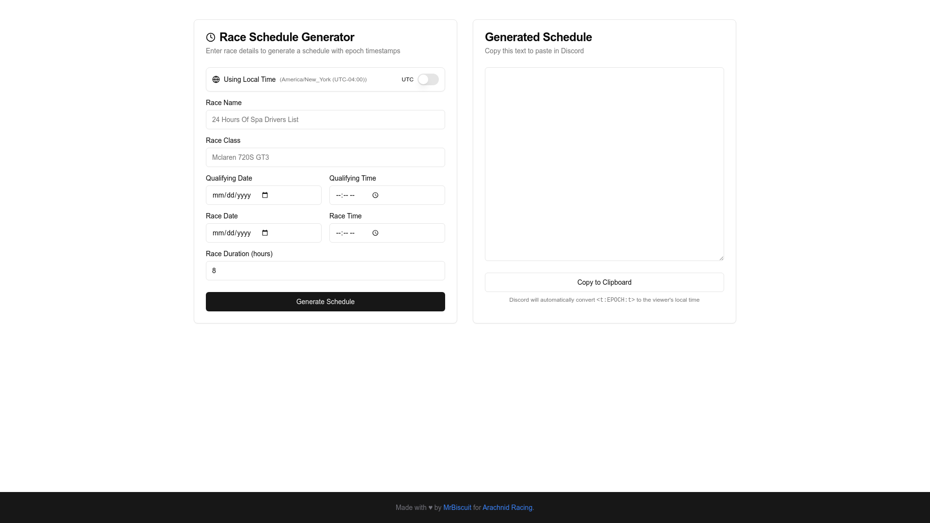Open the Race Time clock picker icon
Image resolution: width=930 pixels, height=523 pixels.
[375, 233]
